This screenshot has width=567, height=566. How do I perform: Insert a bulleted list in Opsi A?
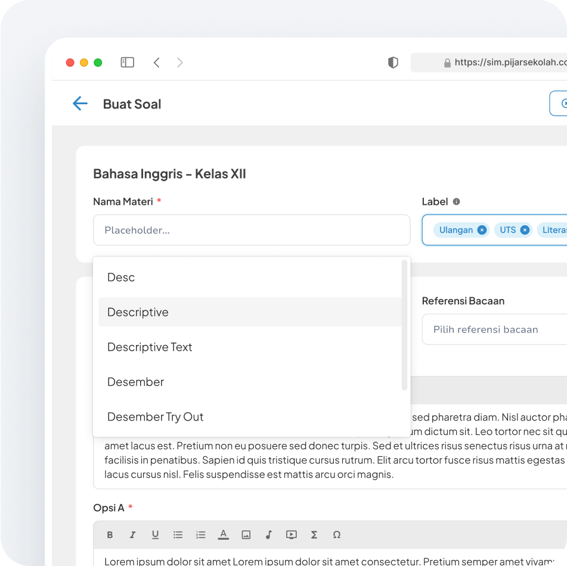[x=178, y=535]
